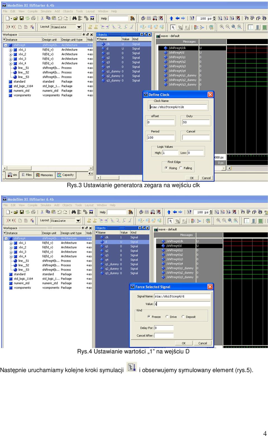Screen dimensions: 268x436
Task: Click the Find binoculars icon in upper ModelSim window
Action: pyautogui.click(x=74, y=18)
